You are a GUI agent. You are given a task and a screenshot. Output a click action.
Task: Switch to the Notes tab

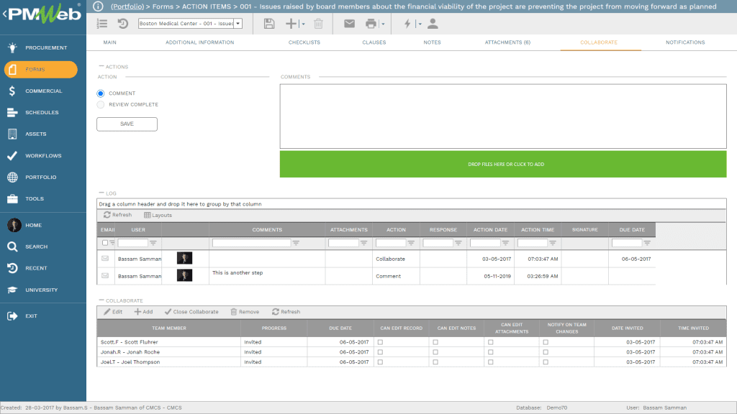tap(432, 42)
